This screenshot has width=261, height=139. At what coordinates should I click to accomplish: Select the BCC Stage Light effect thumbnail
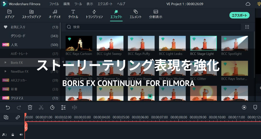(203, 43)
